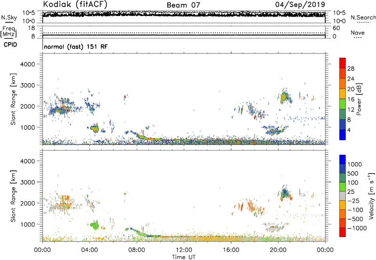Viewport: 376px width, 260px height.
Task: Click the '4000' range tick in the power panel
Action: [28, 64]
